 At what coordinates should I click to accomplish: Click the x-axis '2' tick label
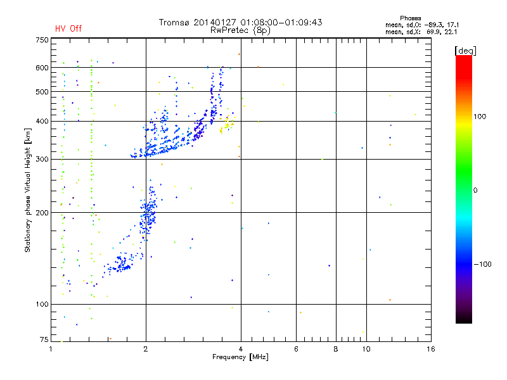(x=146, y=349)
